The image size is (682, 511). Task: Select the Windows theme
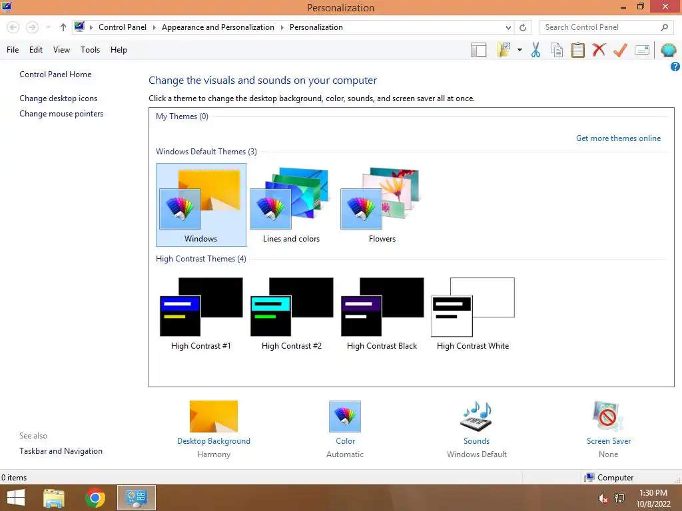click(201, 205)
